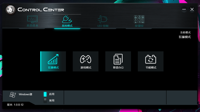Choose the 节能模式 battery recycle icon
The height and width of the screenshot is (112, 200).
click(x=151, y=59)
